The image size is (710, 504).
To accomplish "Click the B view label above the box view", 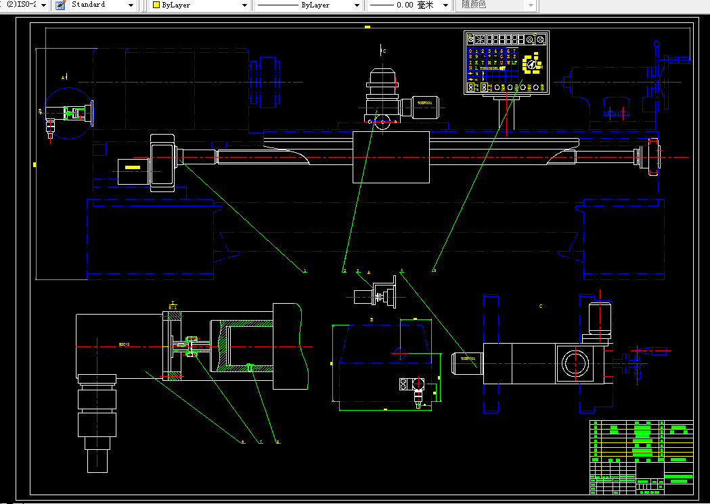I will [x=372, y=319].
